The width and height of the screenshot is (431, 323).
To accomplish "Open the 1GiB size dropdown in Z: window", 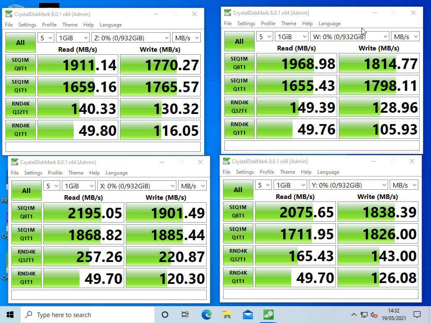I will (72, 37).
